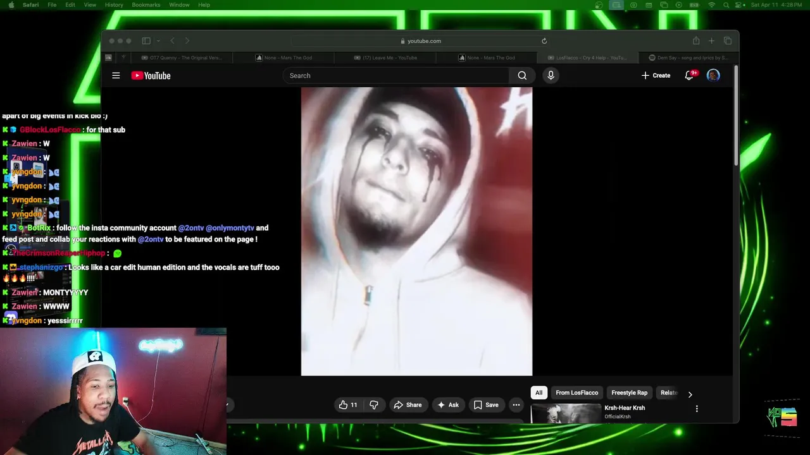810x455 pixels.
Task: Open Control Center icon in menu bar
Action: coord(739,5)
